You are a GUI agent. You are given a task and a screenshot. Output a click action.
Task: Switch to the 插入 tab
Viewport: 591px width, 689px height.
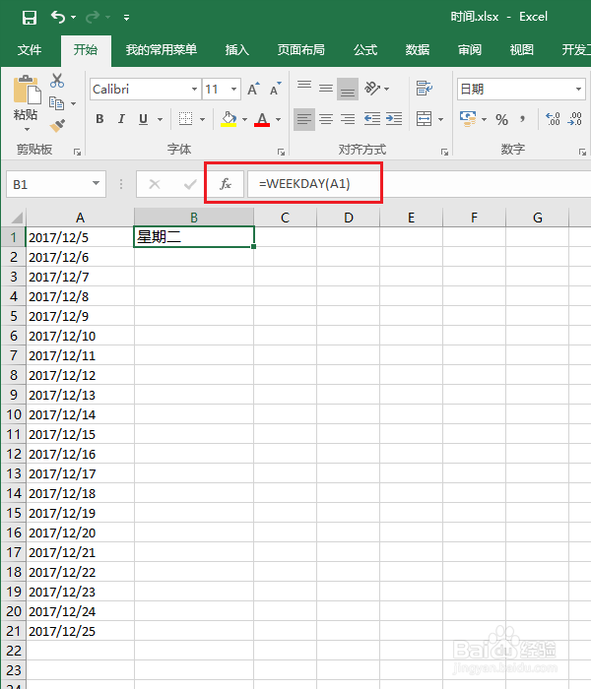point(237,50)
